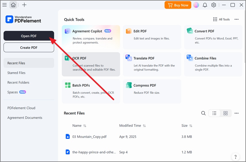Click the Wondershare PDFelement logo
The image size is (246, 162).
pyautogui.click(x=23, y=19)
